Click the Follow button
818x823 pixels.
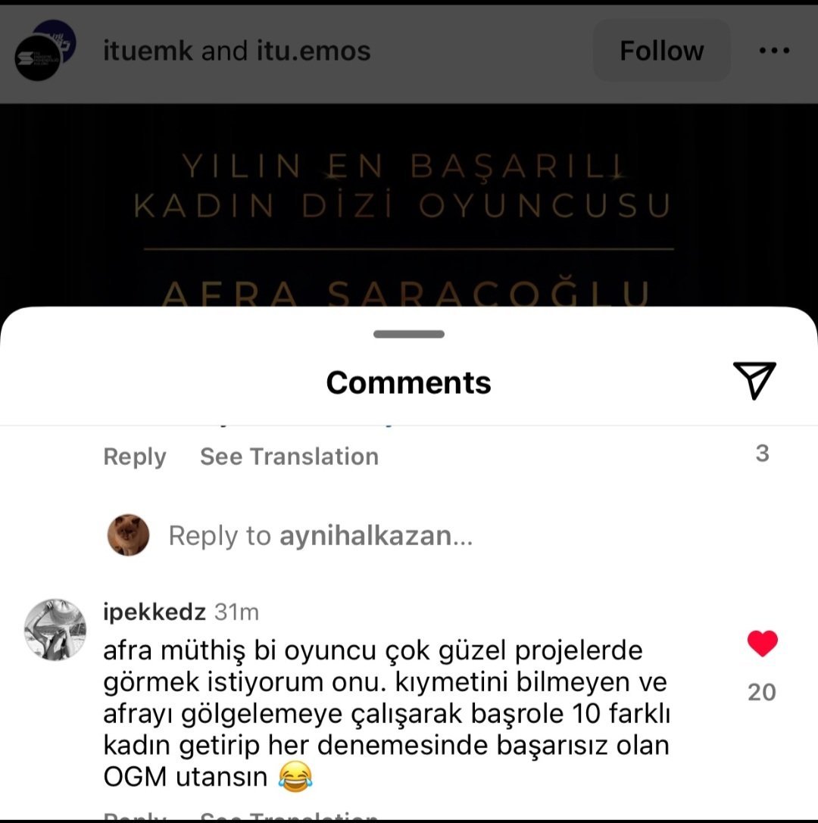[x=661, y=51]
